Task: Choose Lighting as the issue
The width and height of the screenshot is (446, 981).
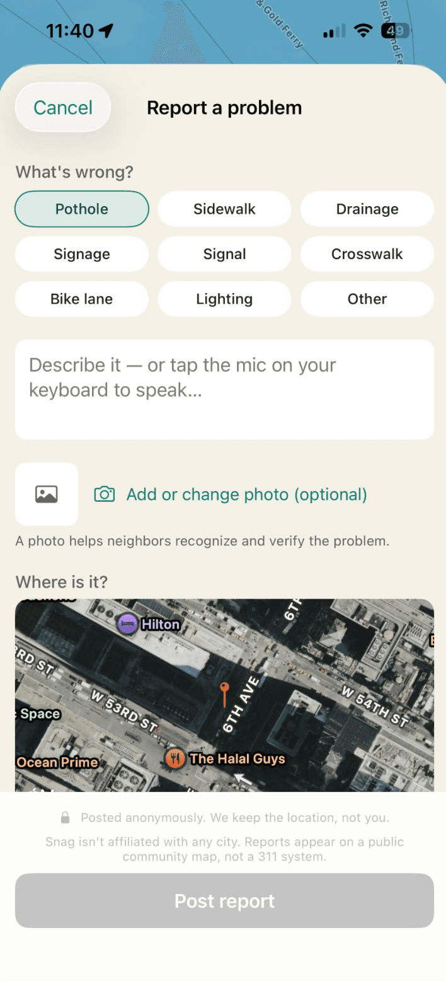Action: pos(224,299)
